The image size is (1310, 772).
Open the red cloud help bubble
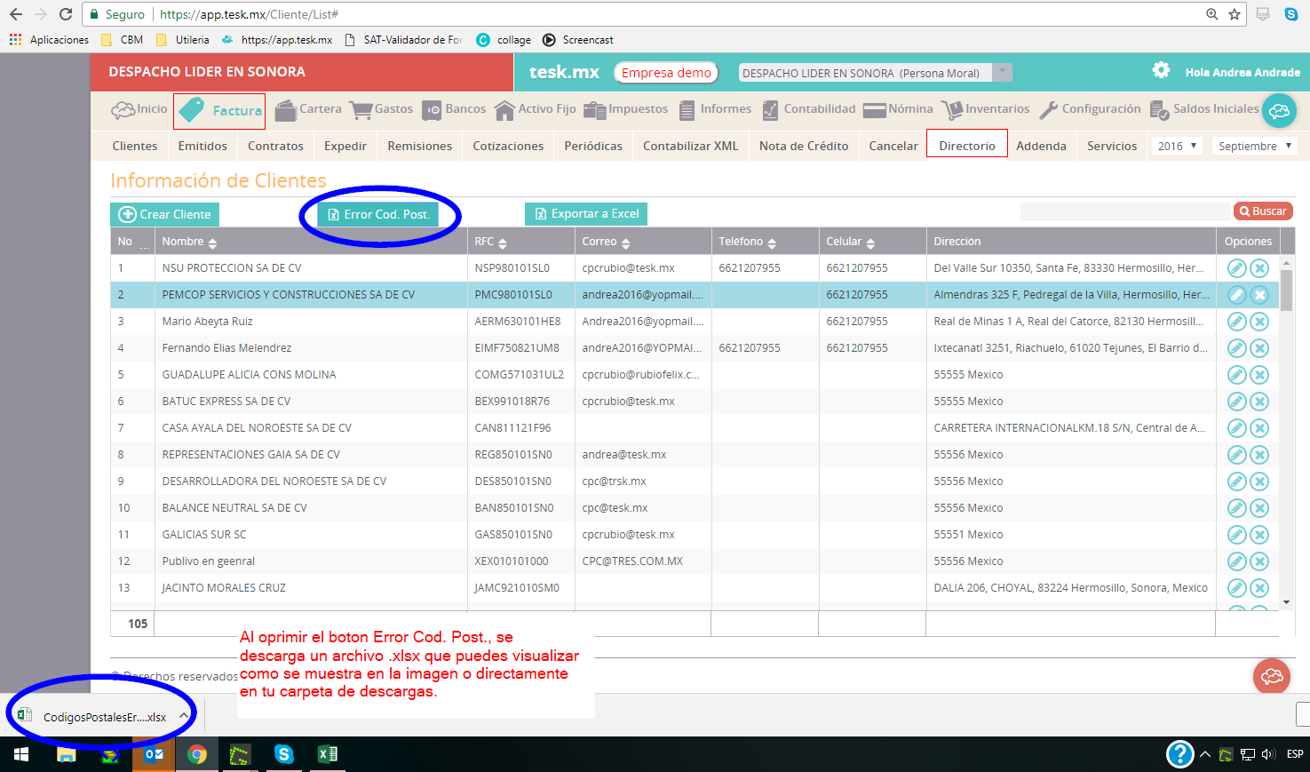tap(1272, 677)
